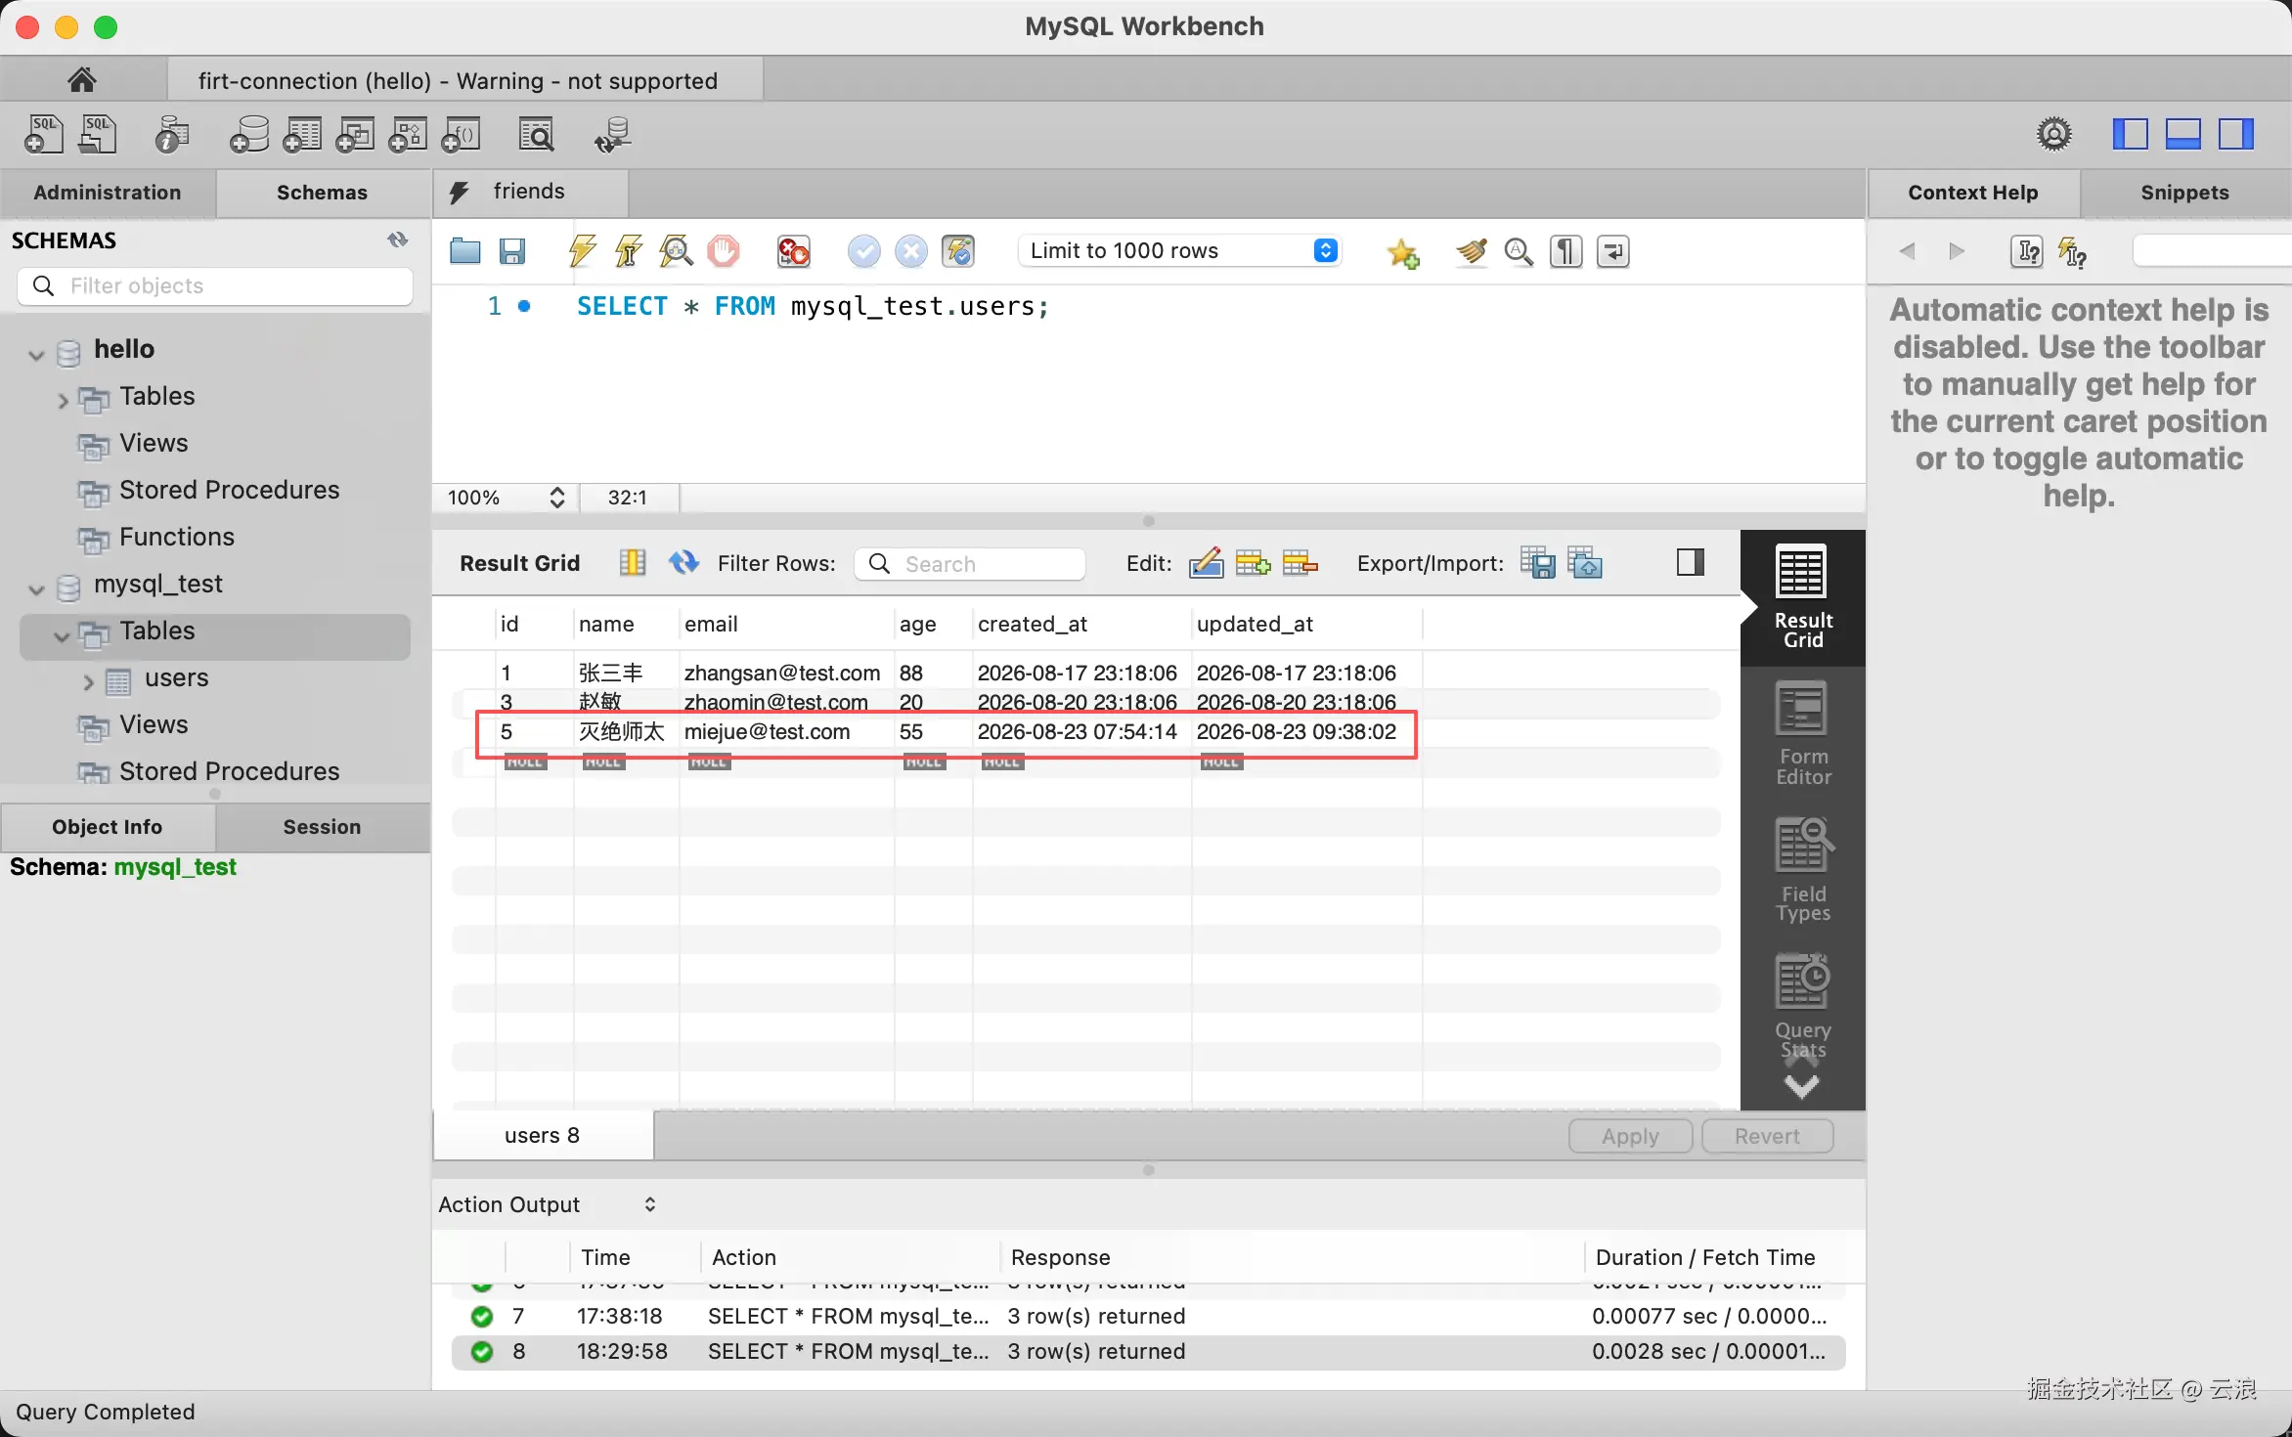The height and width of the screenshot is (1437, 2292).
Task: Focus the Filter objects search field
Action: [x=215, y=285]
